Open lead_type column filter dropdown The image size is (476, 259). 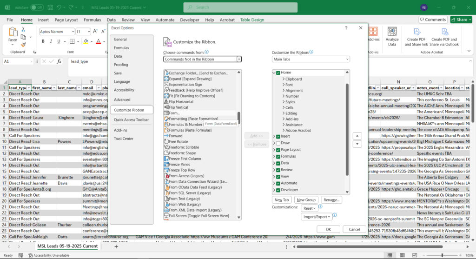click(x=29, y=88)
